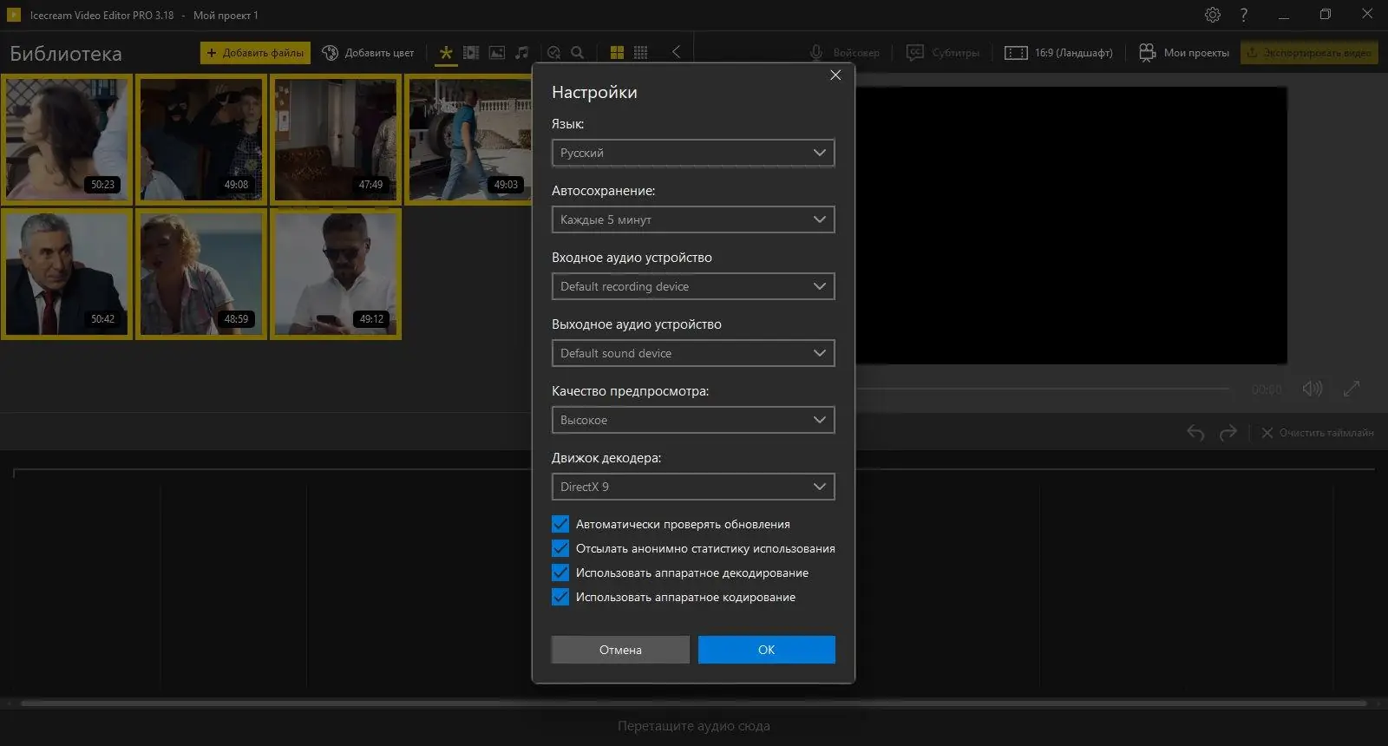Select 16:9 (Ландшафт) aspect ratio option
The width and height of the screenshot is (1388, 746).
[x=1058, y=53]
